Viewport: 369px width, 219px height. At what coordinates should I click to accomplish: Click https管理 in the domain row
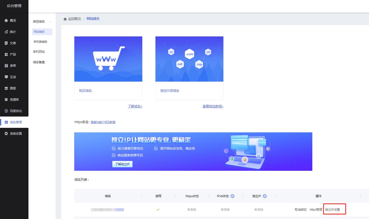coord(316,210)
